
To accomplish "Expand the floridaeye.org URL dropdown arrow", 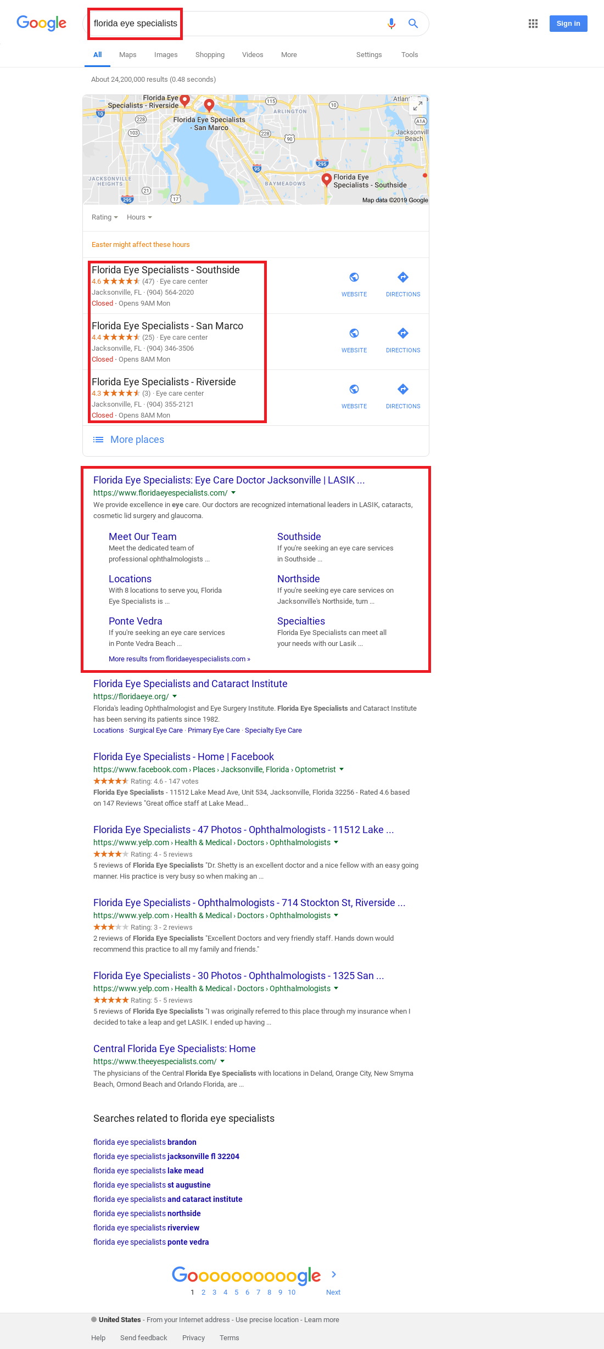I will pyautogui.click(x=175, y=696).
